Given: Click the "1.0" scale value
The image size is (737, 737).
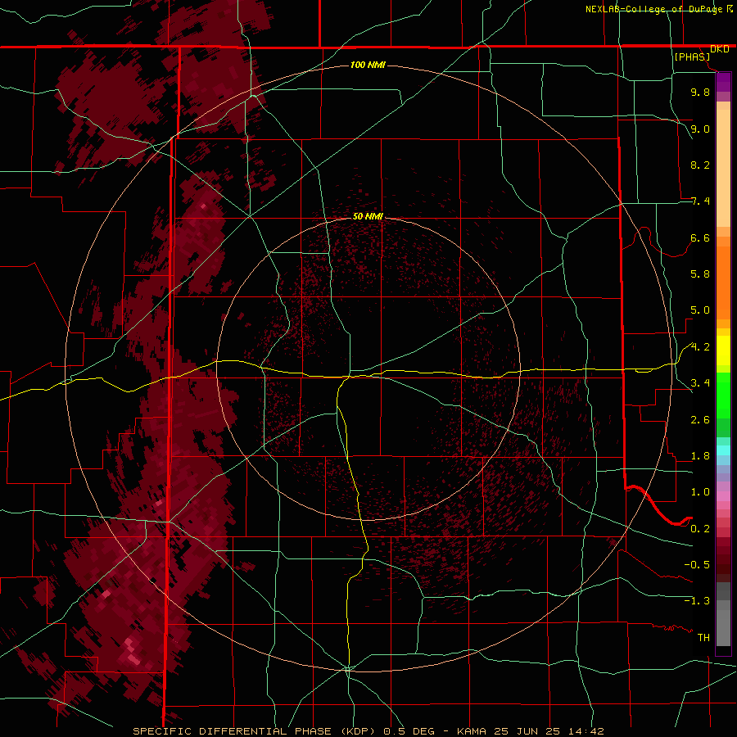Looking at the screenshot, I should (700, 492).
